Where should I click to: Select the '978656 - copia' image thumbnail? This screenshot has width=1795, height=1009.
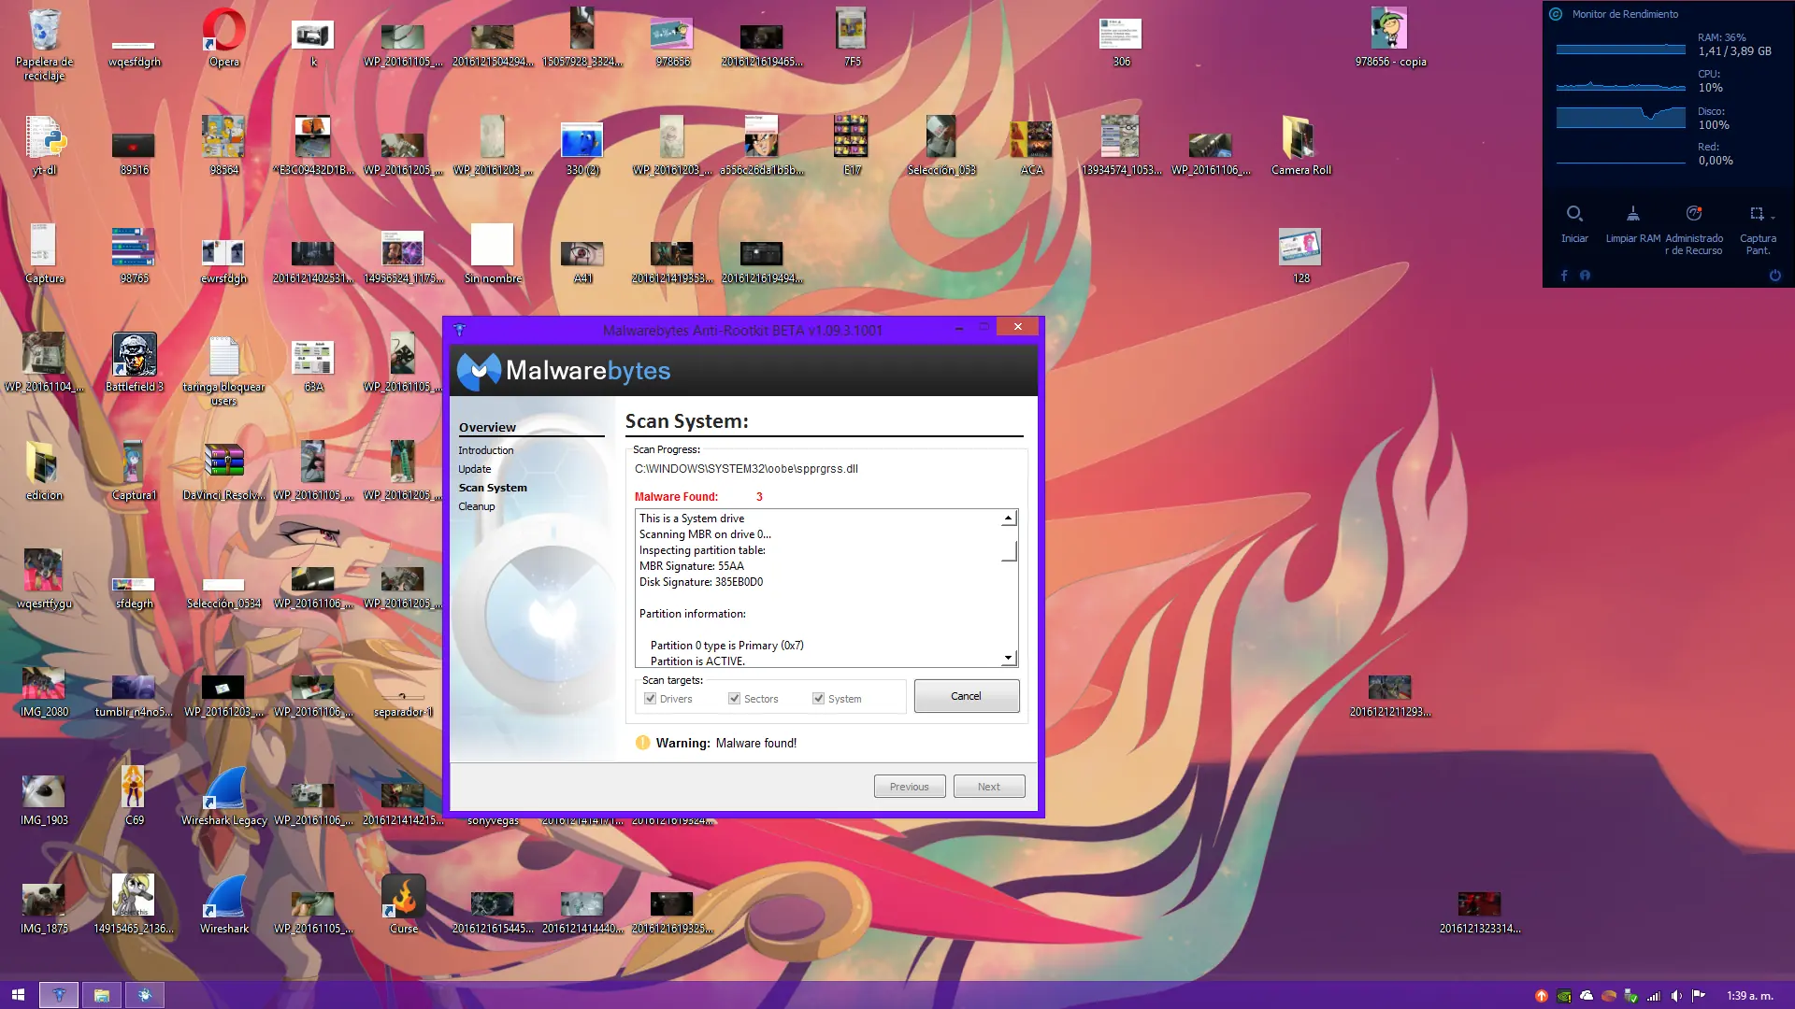tap(1390, 38)
